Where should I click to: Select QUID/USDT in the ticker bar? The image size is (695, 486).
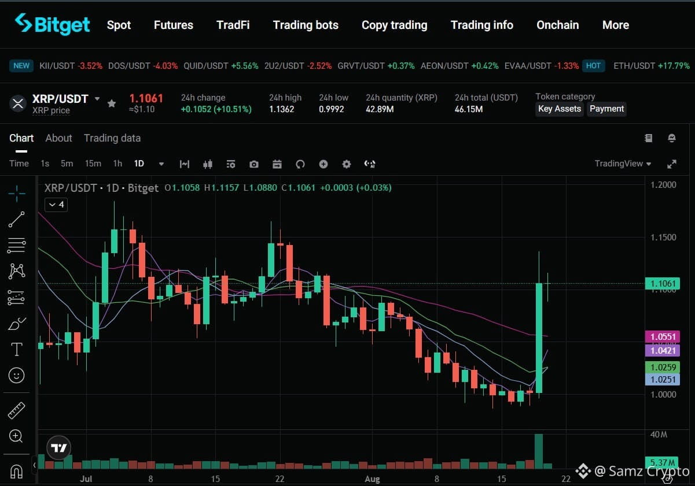coord(221,66)
